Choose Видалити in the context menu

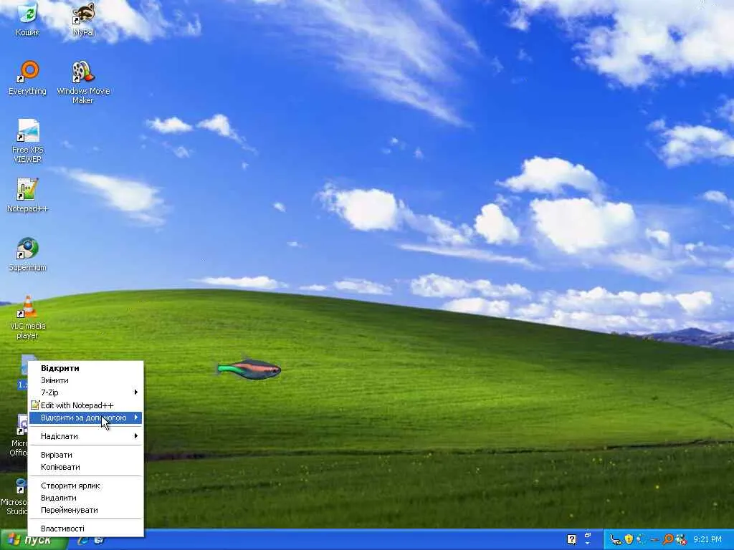coord(86,498)
